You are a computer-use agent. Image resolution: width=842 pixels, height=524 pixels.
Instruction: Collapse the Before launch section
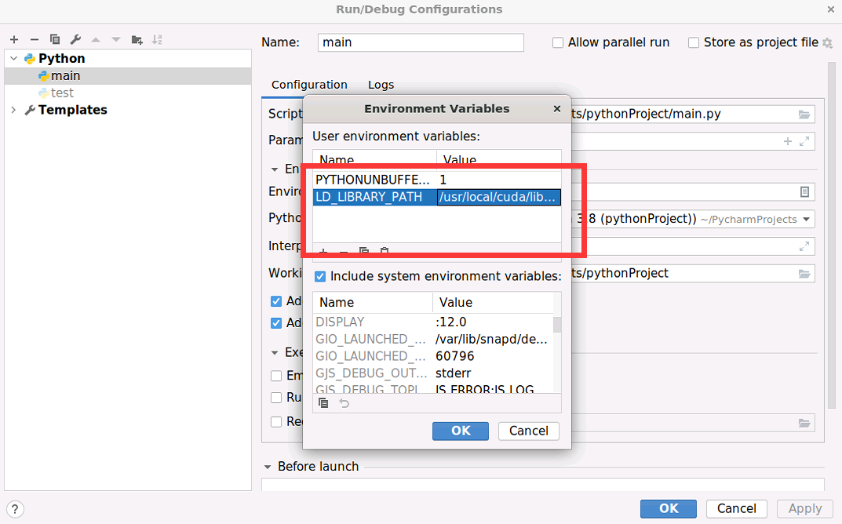pyautogui.click(x=268, y=467)
